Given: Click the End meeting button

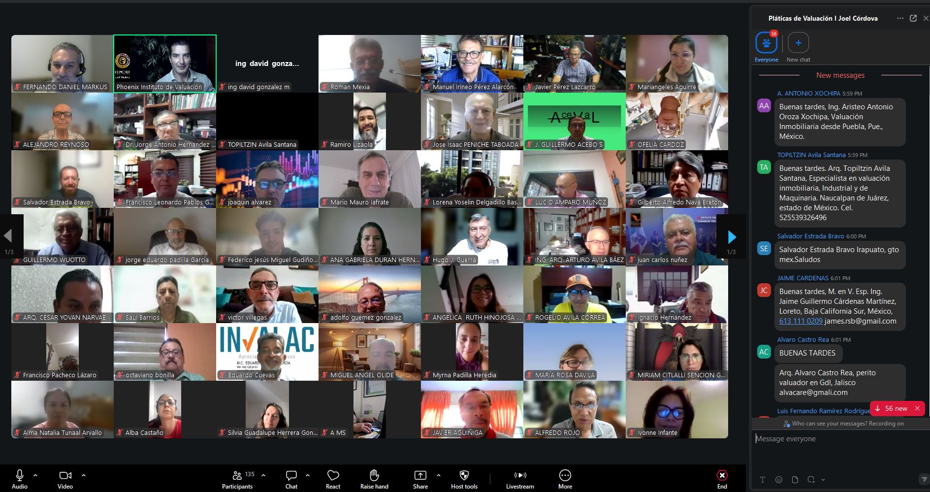Looking at the screenshot, I should [x=722, y=479].
